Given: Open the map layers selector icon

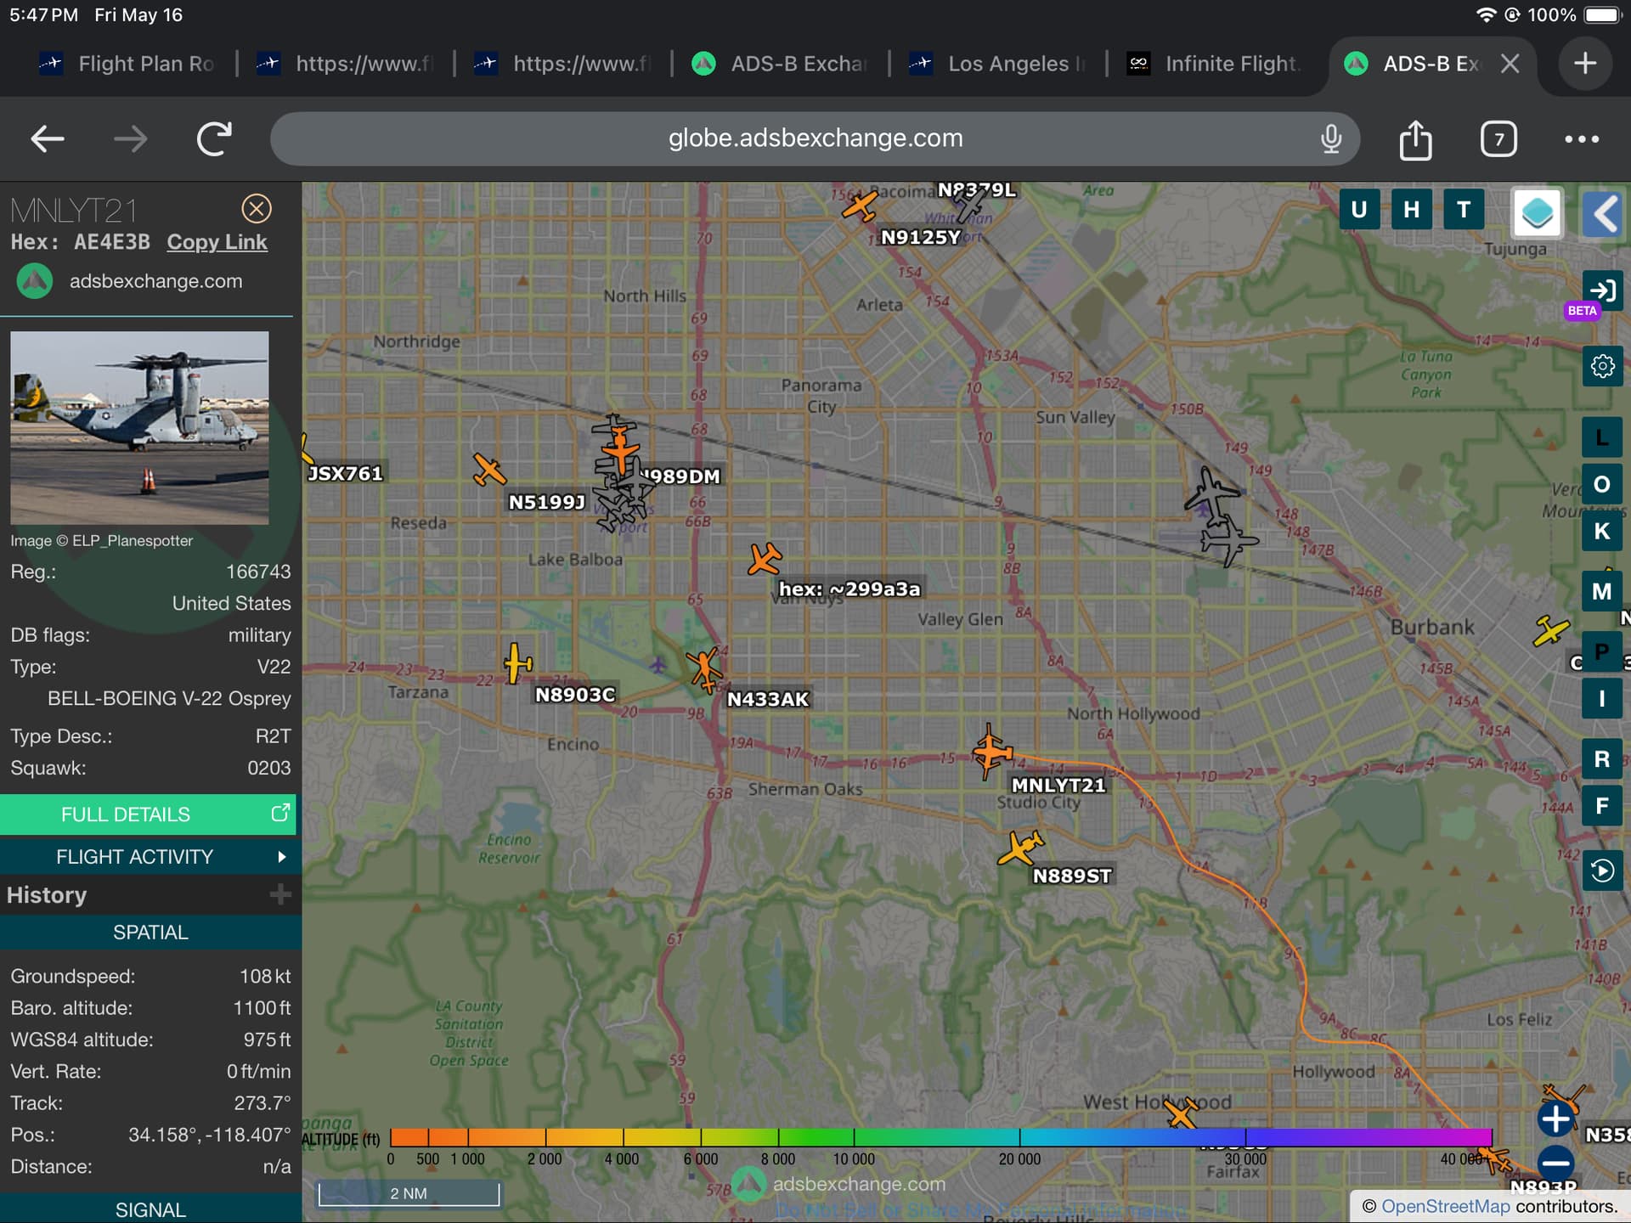Looking at the screenshot, I should tap(1537, 212).
